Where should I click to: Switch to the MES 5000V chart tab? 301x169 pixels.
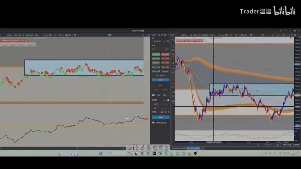pos(193,148)
